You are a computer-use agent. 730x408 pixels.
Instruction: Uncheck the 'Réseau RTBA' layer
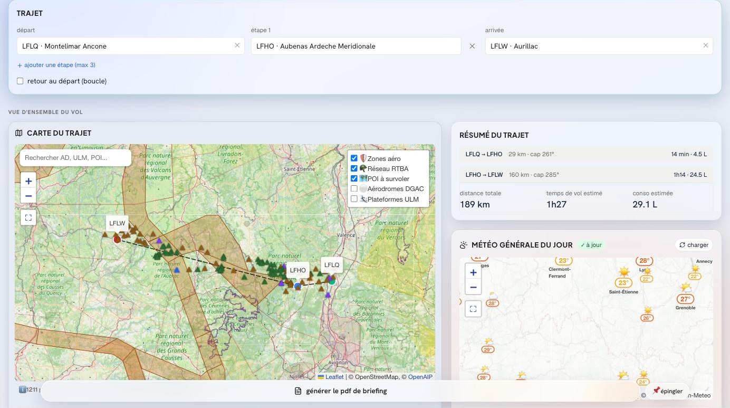354,168
